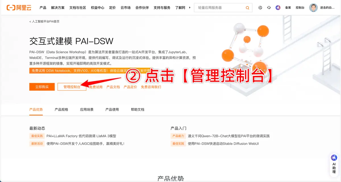
Task: Open the 产品文档 link
Action: 113,87
